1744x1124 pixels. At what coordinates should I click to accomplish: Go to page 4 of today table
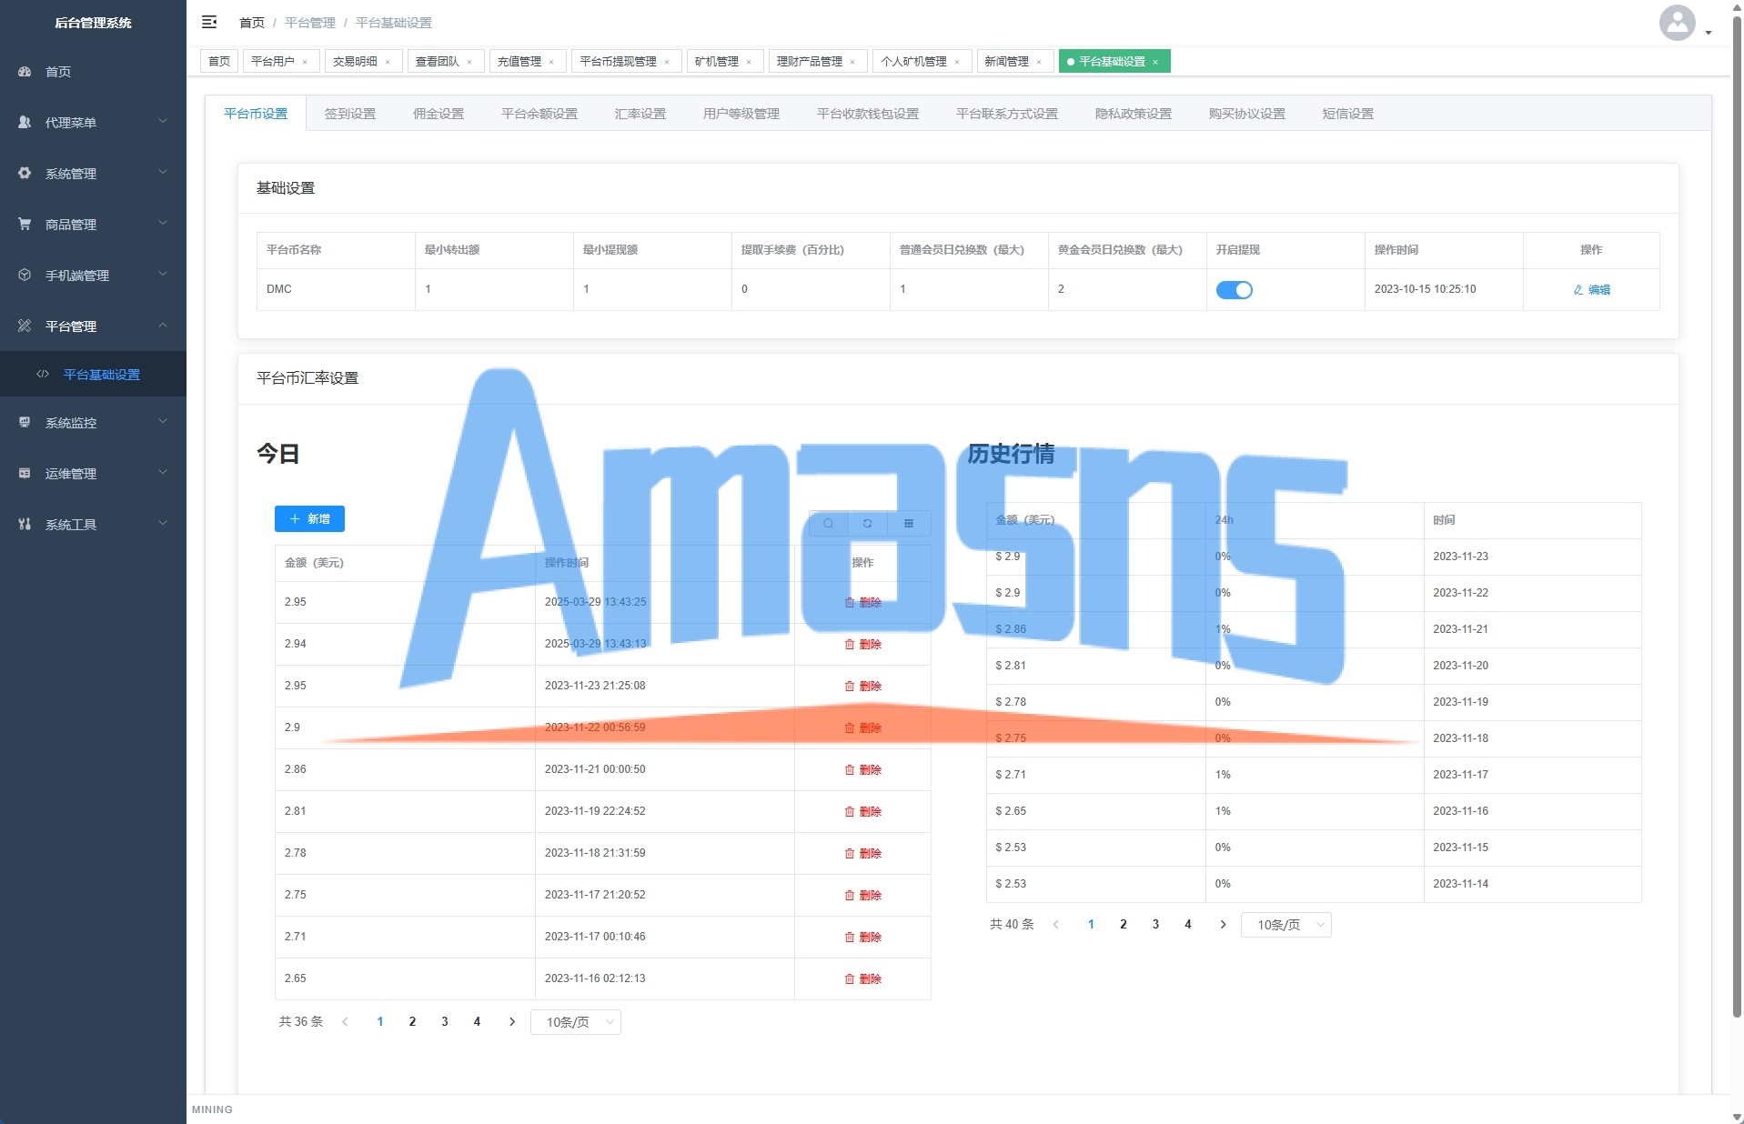click(477, 1022)
